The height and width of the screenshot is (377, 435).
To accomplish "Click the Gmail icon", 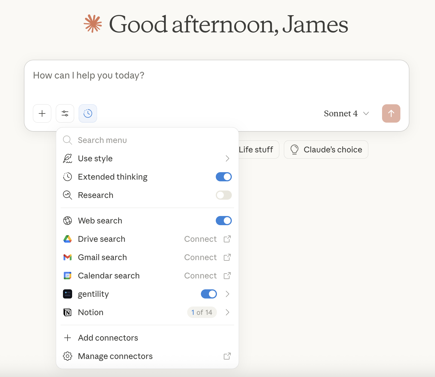I will pos(68,257).
